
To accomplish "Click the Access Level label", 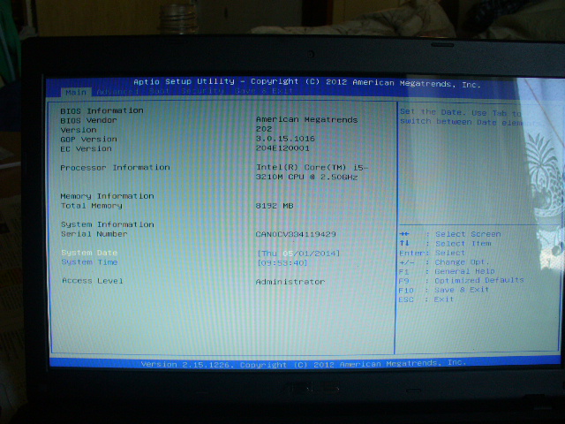I will 92,281.
